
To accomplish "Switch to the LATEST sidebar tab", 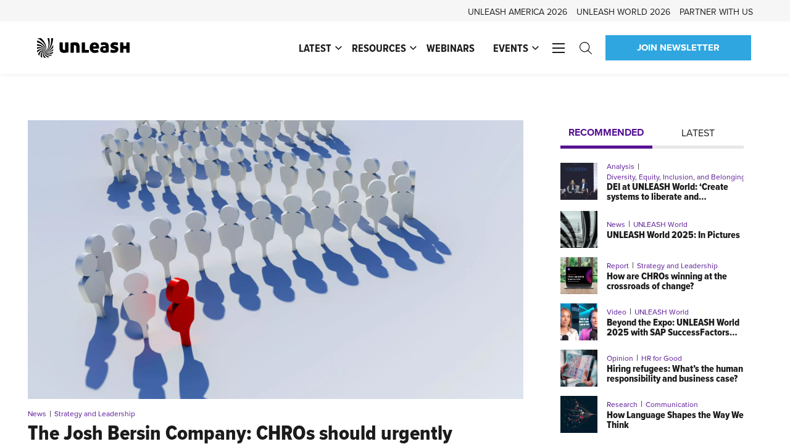I will 698,133.
